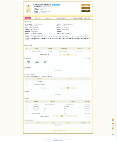Expand more info via bottom pull-down text
117x142 pixels.
58,131
